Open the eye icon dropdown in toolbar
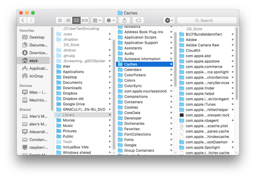Viewport: 256px width, 179px height. point(169,20)
